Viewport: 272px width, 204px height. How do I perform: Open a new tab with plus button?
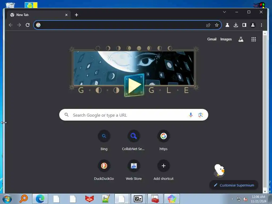[x=76, y=15]
